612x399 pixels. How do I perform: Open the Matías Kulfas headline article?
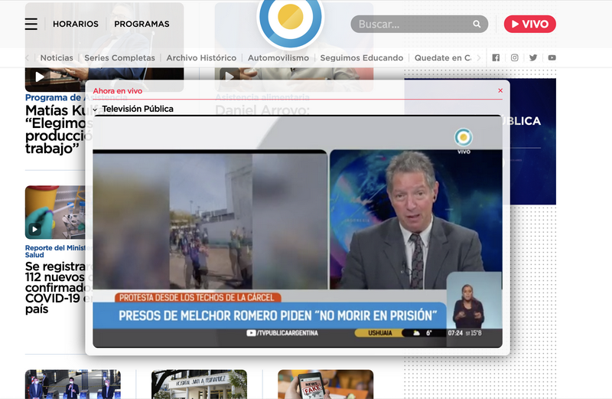pos(59,129)
